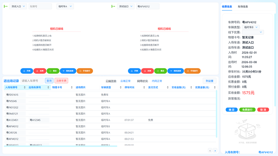Click exit lane 相机连接 button
278x156 pixels.
(176, 71)
